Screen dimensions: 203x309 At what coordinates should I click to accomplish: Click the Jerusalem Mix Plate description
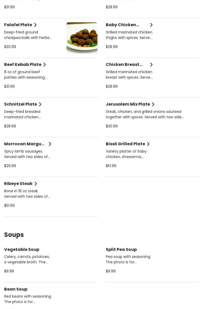click(145, 114)
